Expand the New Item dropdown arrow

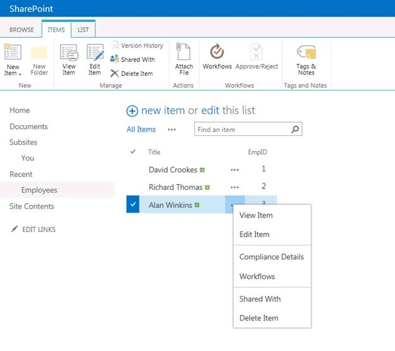click(20, 74)
